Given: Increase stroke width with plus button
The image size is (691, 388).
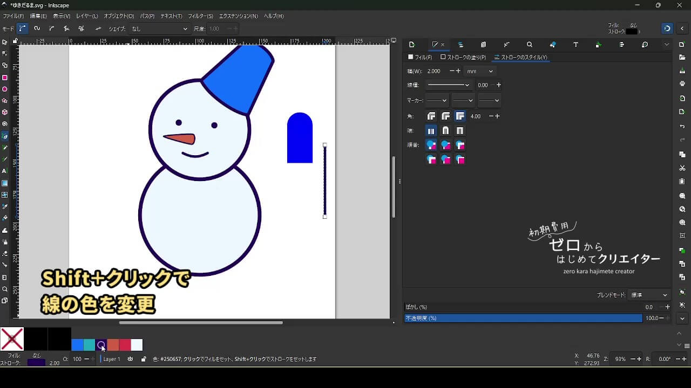Looking at the screenshot, I should (458, 71).
